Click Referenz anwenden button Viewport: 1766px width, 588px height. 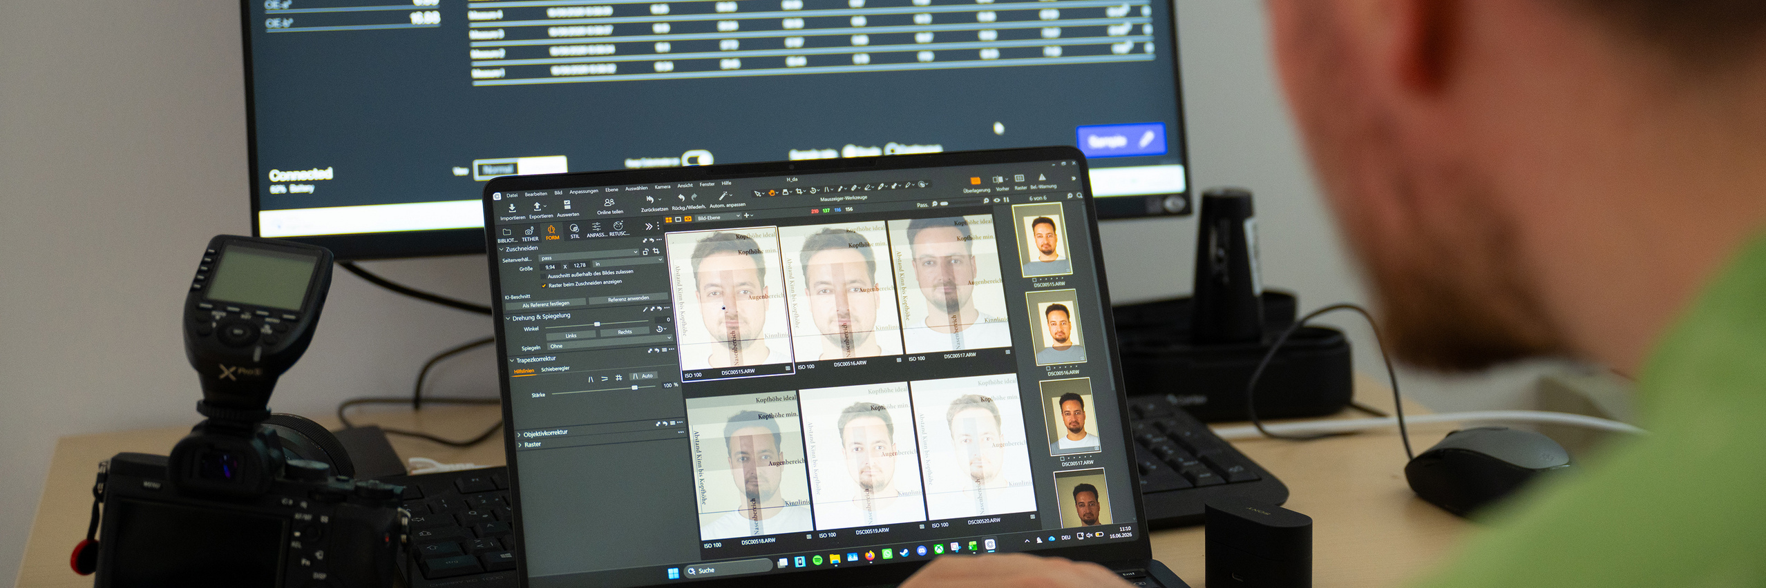pyautogui.click(x=628, y=299)
